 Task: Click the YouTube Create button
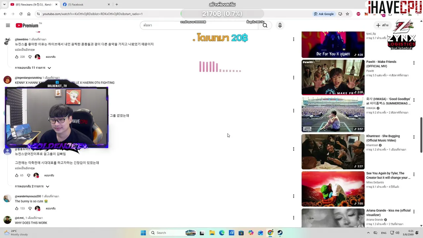pos(382,25)
